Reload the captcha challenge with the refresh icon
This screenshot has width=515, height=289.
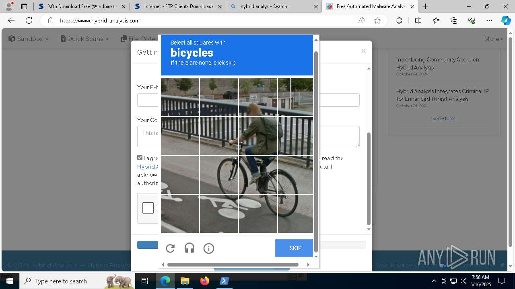click(x=170, y=248)
